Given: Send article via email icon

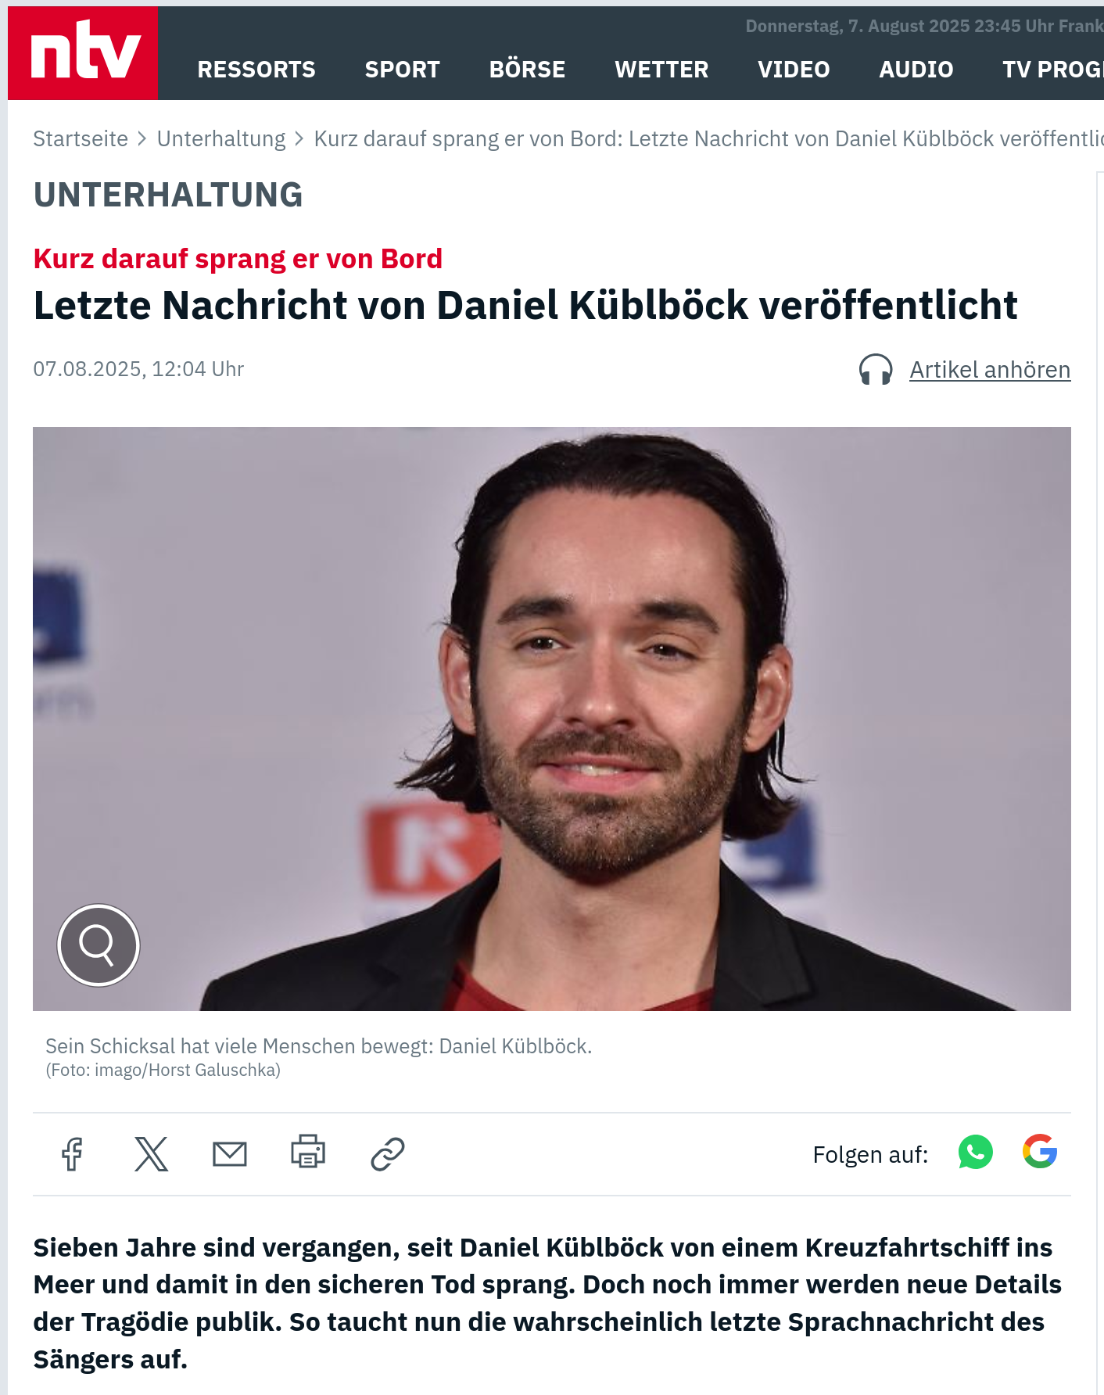Looking at the screenshot, I should click(x=230, y=1154).
